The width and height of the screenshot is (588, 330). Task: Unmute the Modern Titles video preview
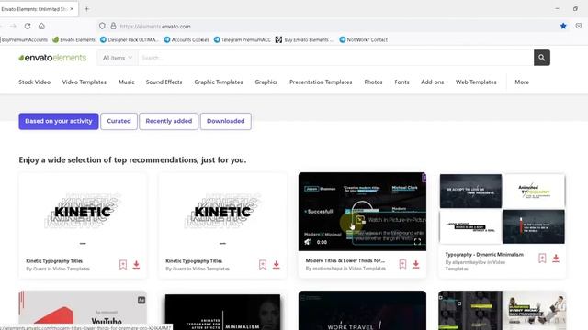(308, 242)
